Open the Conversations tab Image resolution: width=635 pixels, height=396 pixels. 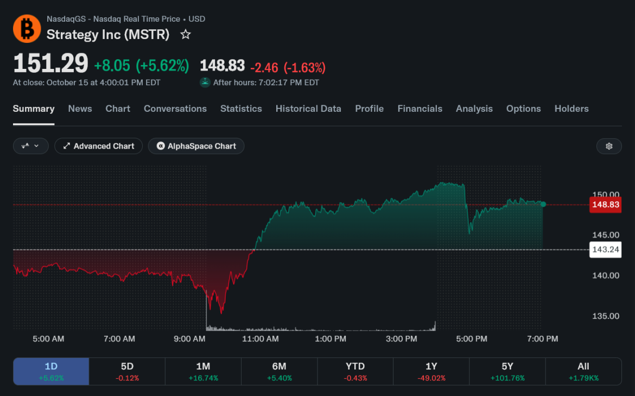coord(175,108)
